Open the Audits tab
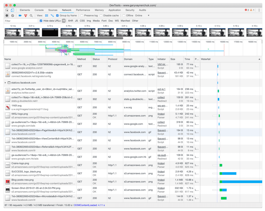 [x=142, y=10]
